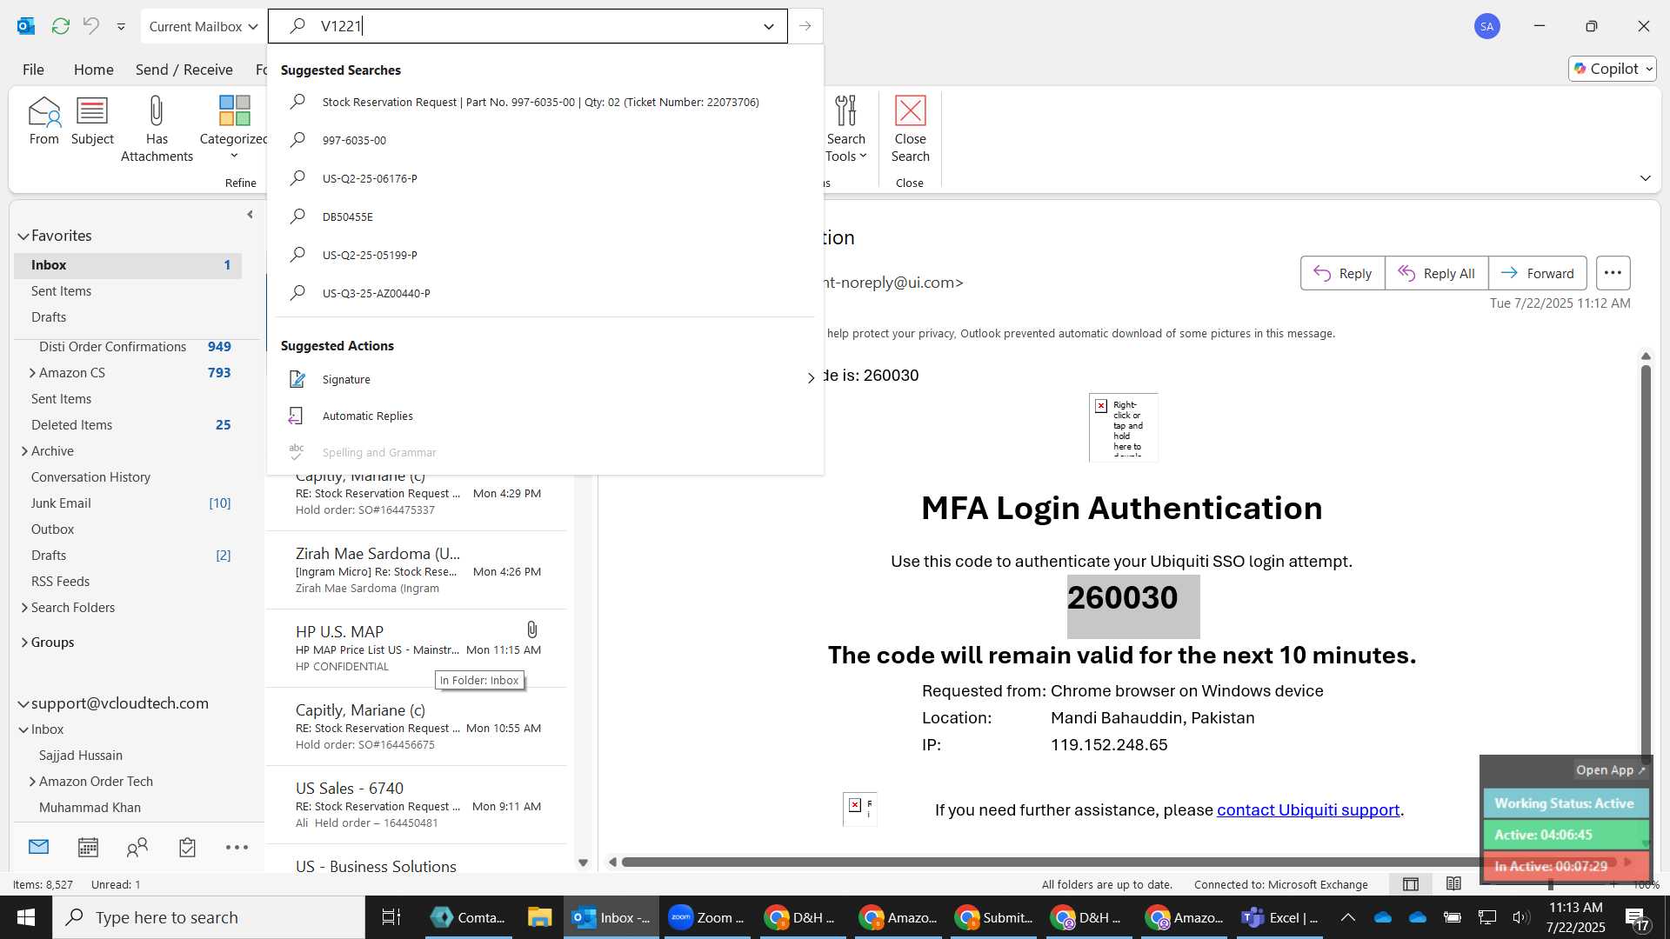Expand the Archive folder

24,451
